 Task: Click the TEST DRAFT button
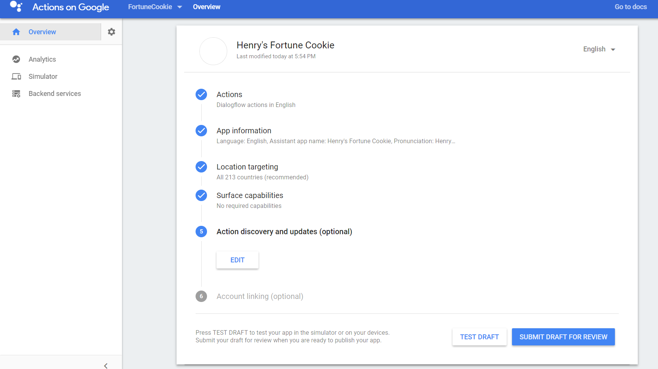click(480, 337)
